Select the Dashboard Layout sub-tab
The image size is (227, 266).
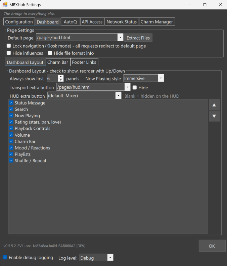coord(25,62)
